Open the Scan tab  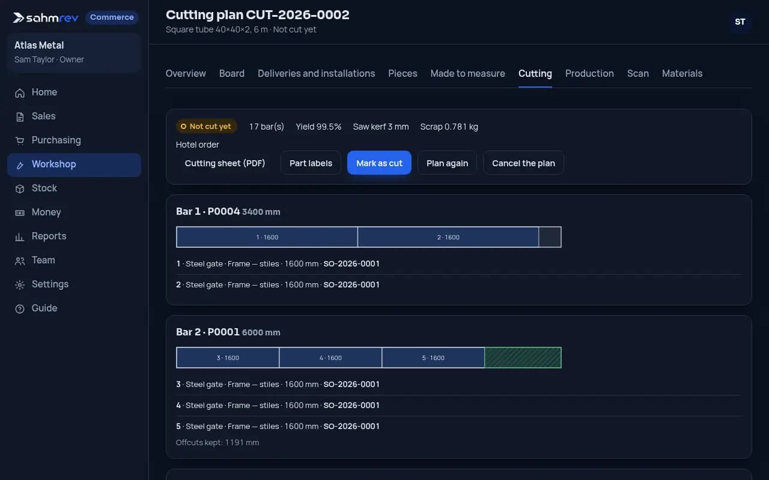click(x=638, y=73)
